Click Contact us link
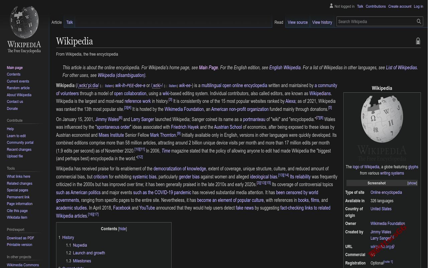428x268 pixels. tap(15, 102)
